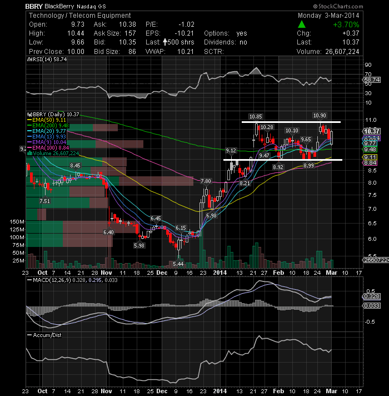Click the 6.40 price annotation

(108, 232)
